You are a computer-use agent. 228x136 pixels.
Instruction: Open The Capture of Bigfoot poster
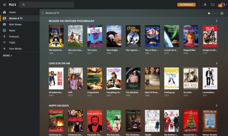[x=133, y=36]
